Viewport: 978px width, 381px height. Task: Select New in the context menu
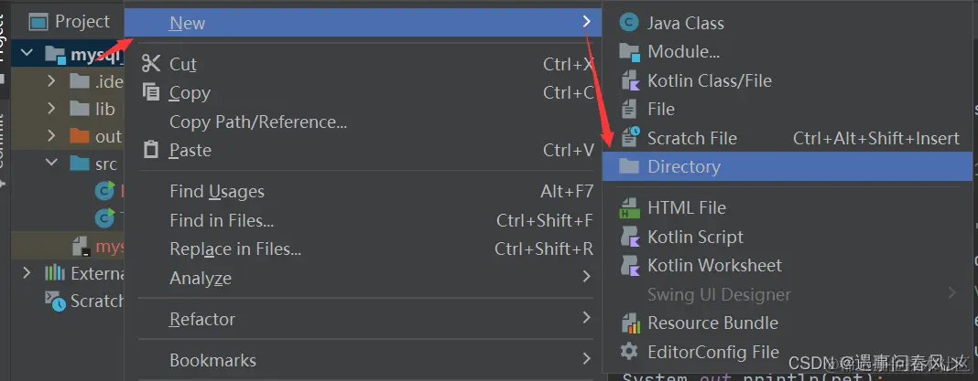tap(363, 23)
